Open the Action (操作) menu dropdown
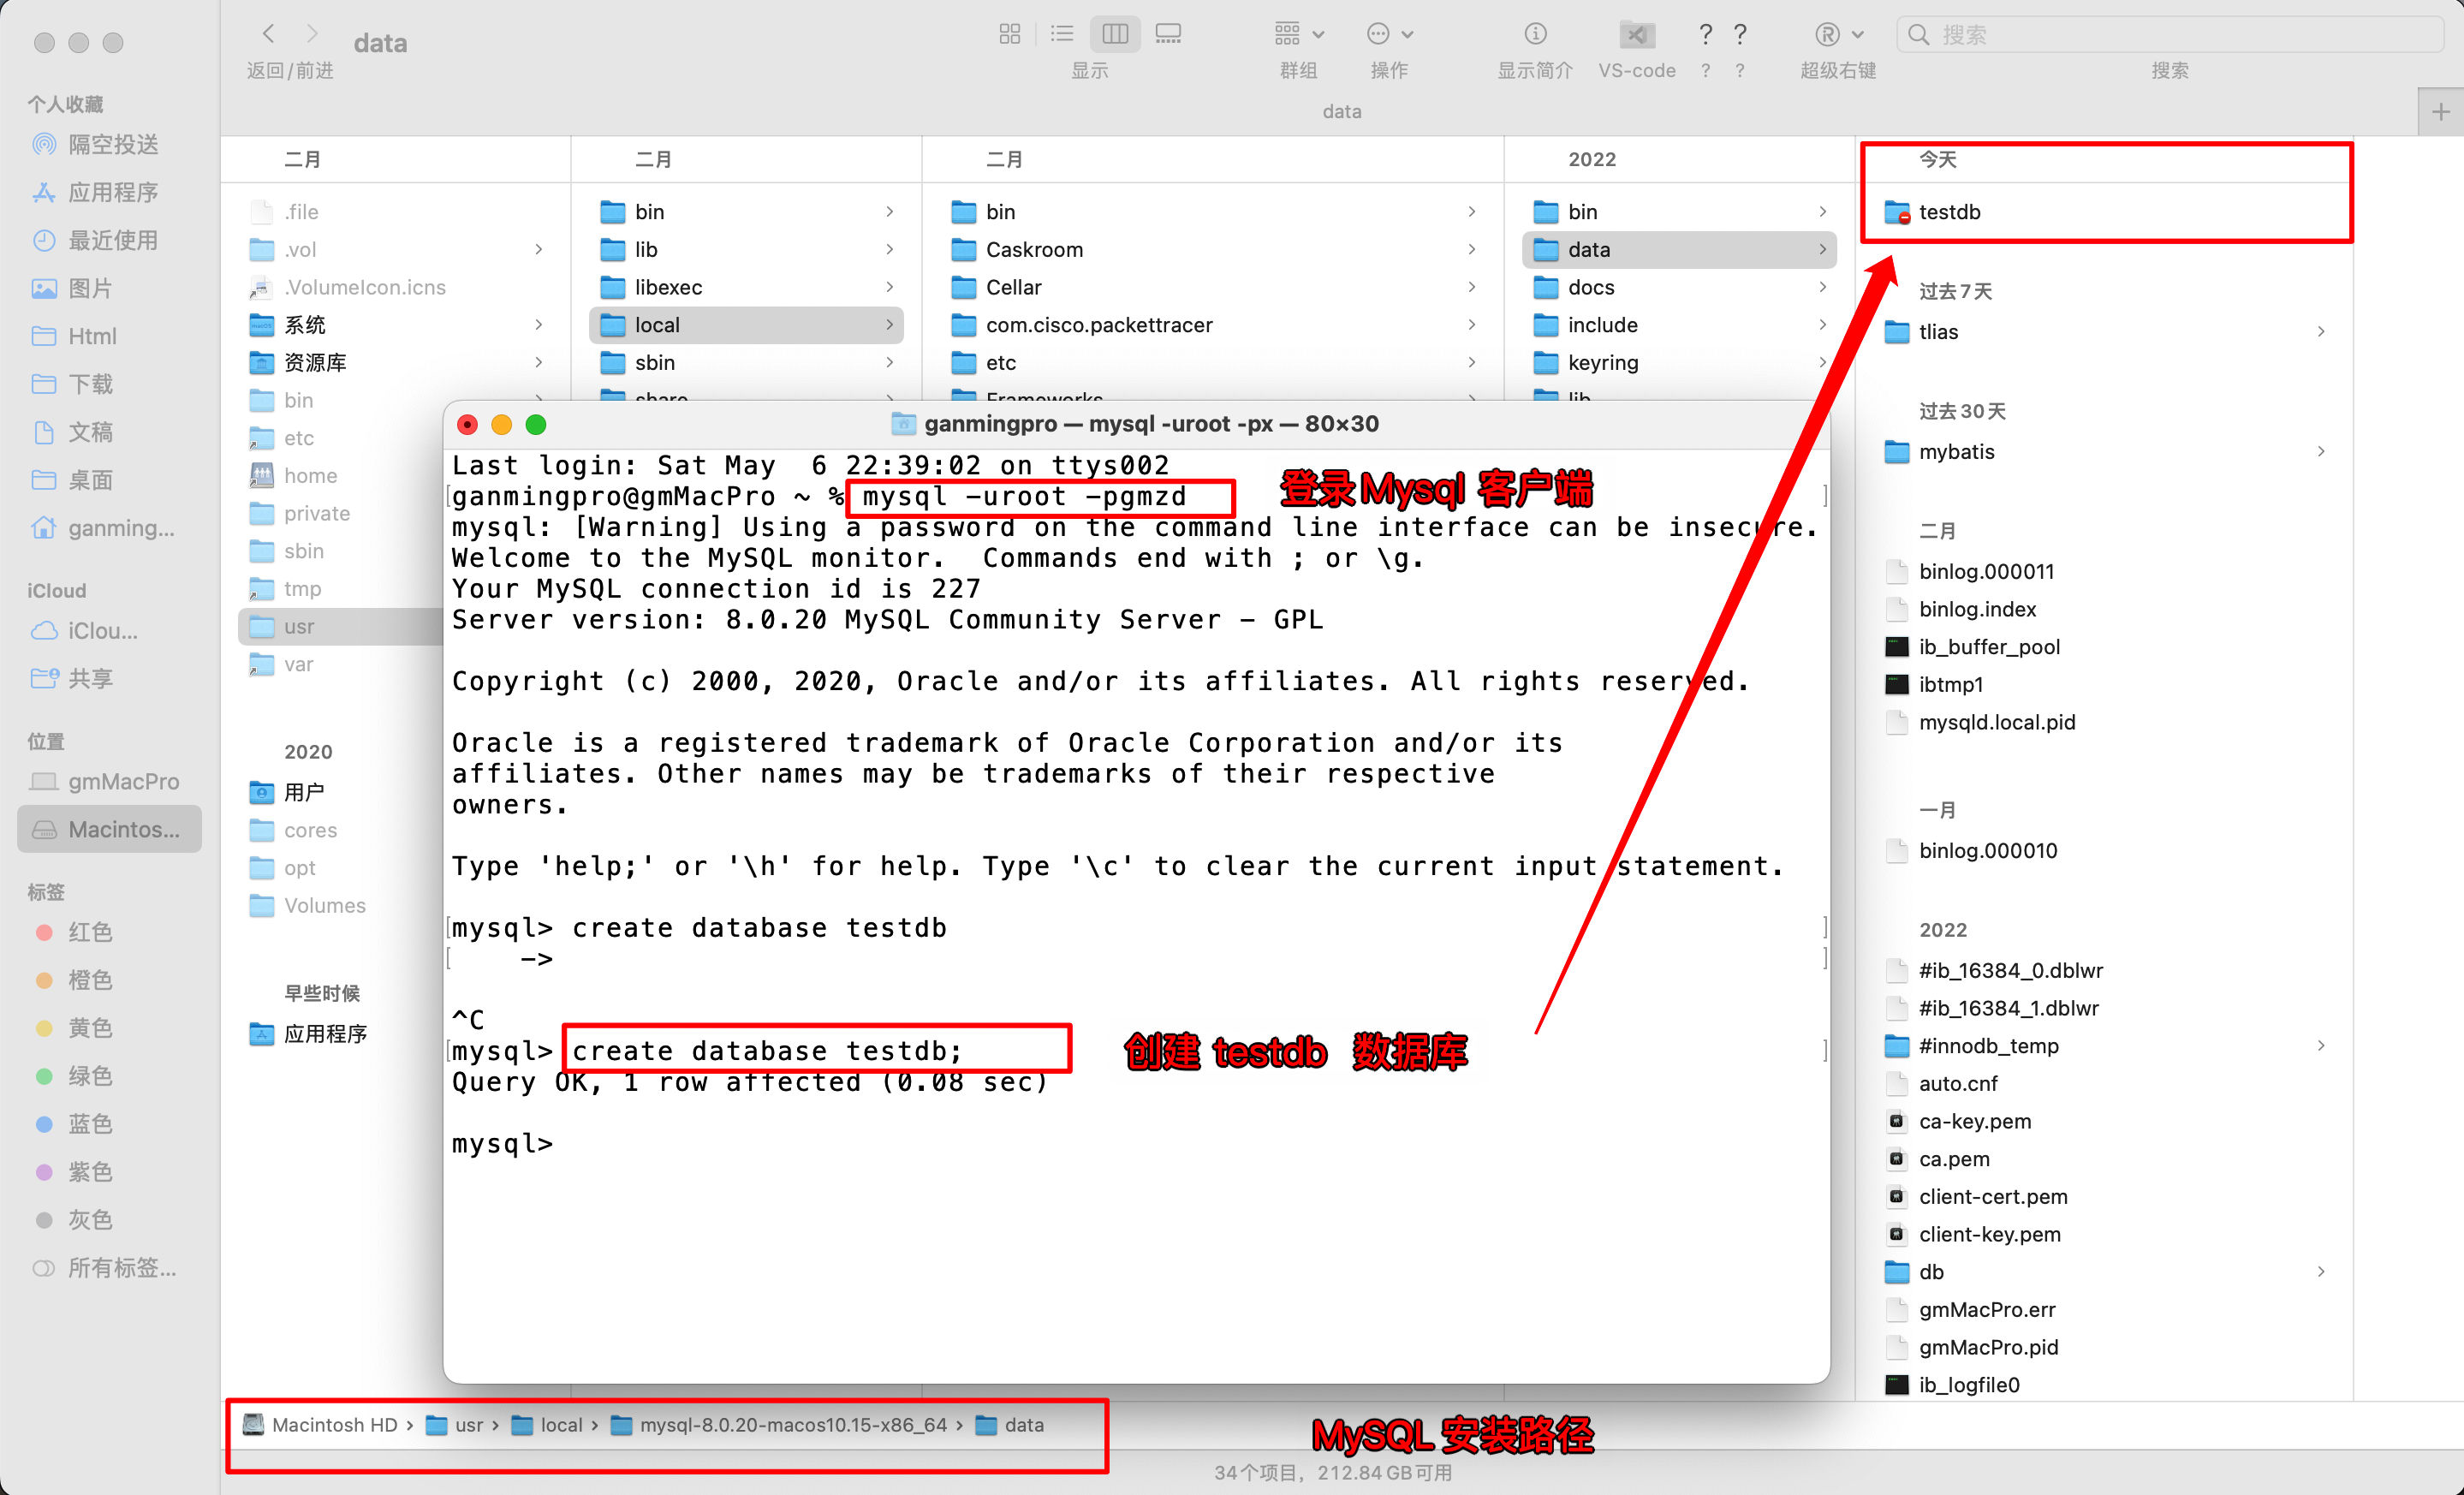The width and height of the screenshot is (2464, 1495). [x=1390, y=34]
